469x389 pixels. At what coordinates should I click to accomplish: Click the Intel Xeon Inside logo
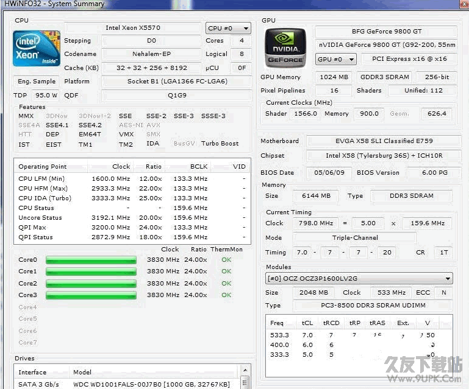[x=37, y=48]
